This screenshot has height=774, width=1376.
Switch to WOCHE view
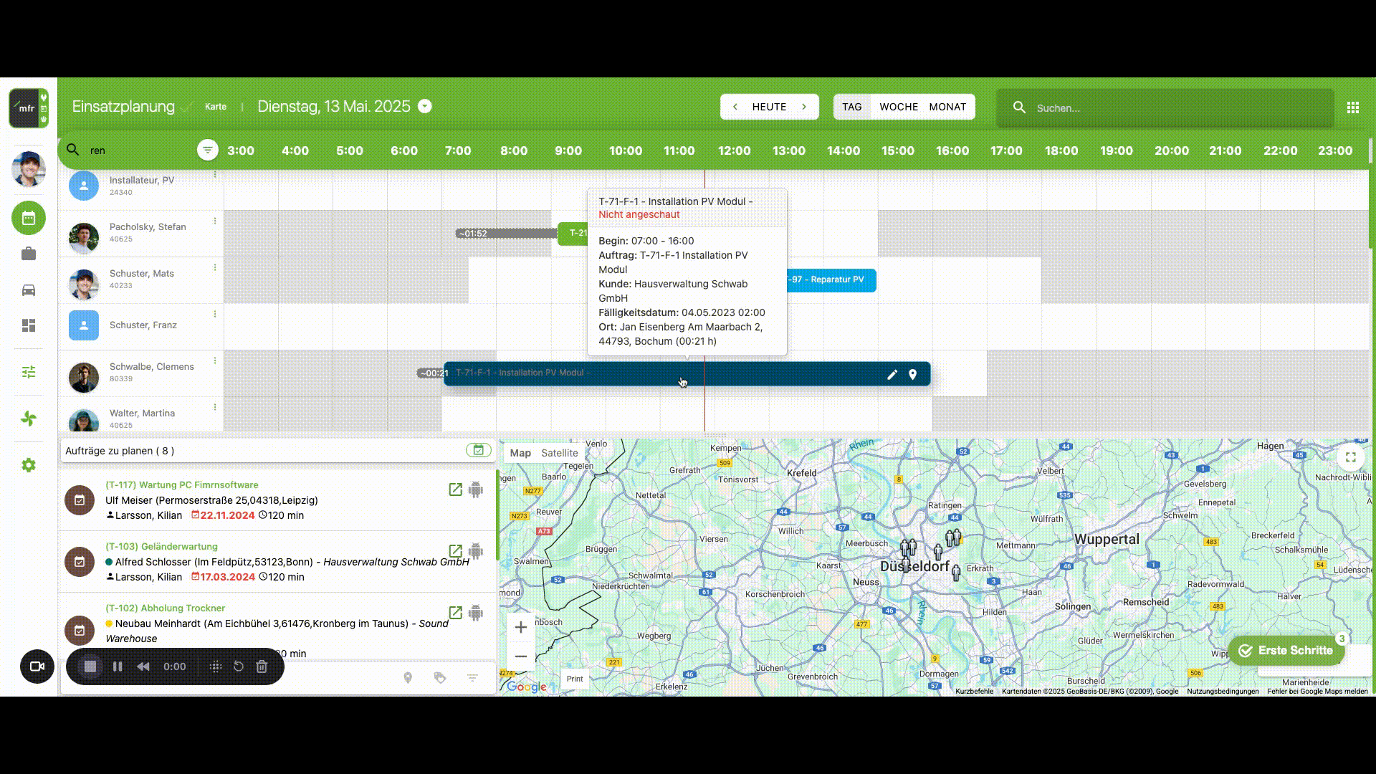pos(899,107)
